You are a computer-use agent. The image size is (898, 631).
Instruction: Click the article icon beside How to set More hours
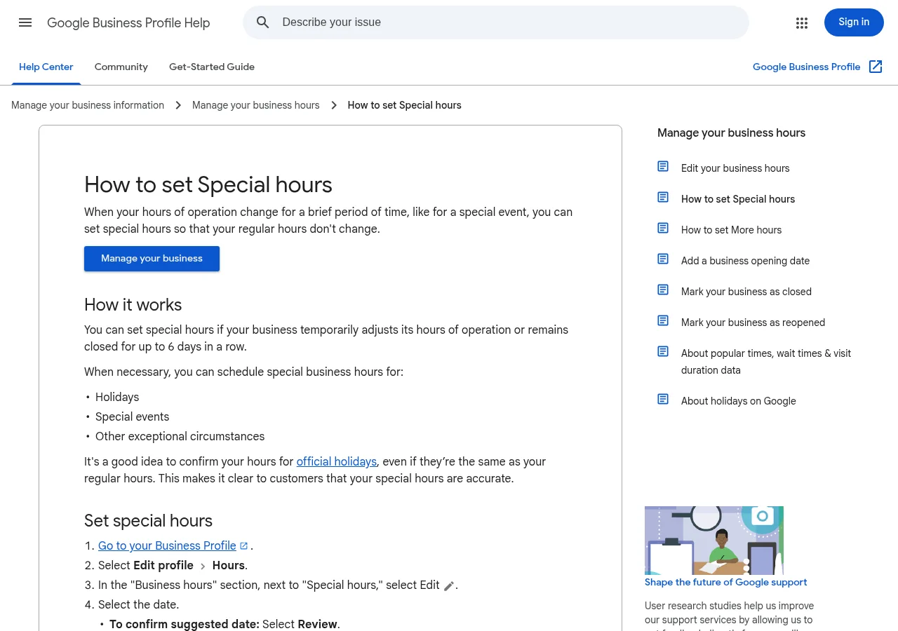click(663, 228)
